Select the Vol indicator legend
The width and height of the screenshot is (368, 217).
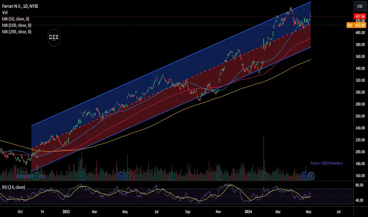click(5, 13)
